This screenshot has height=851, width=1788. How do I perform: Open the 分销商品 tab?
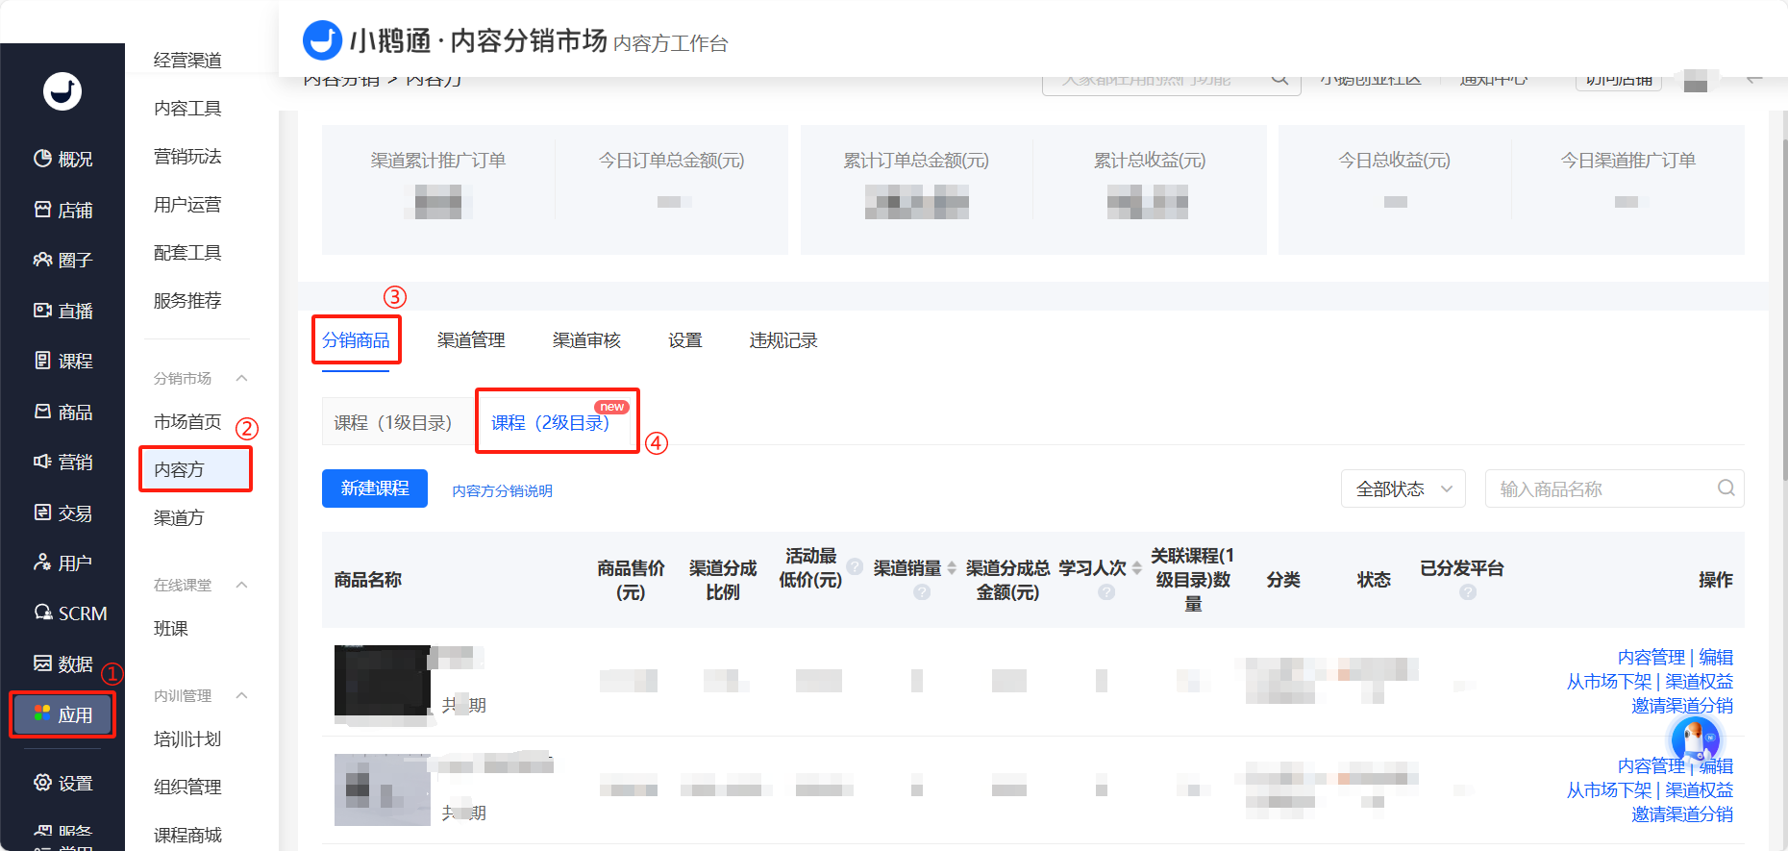point(356,340)
